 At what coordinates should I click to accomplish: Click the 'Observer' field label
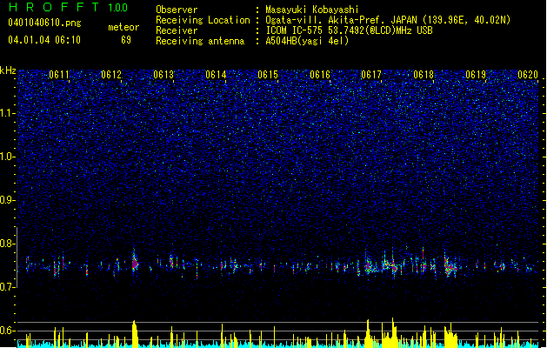[177, 10]
